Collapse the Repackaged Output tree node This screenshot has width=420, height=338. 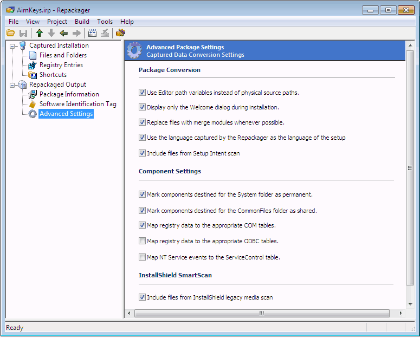(x=12, y=84)
